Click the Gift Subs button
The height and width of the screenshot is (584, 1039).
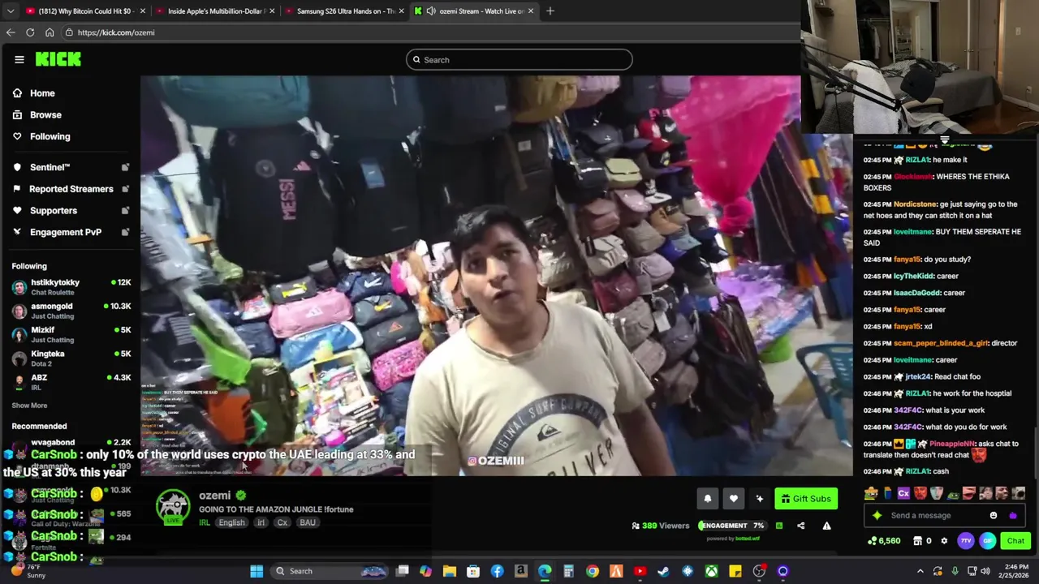pyautogui.click(x=806, y=499)
